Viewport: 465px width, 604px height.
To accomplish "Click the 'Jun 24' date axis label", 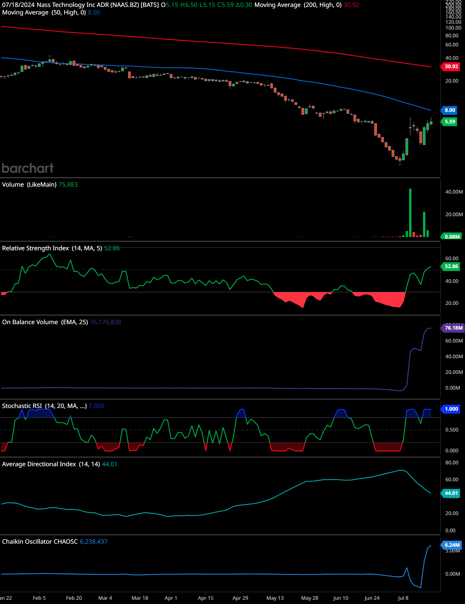I will tap(372, 598).
